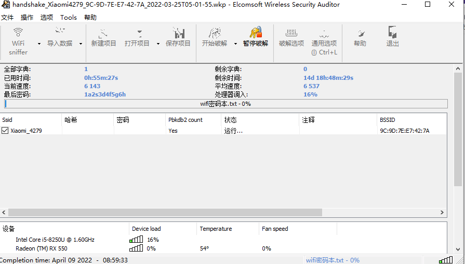Click the BSSID value 9C:9D:7E:E7:42:7A
The width and height of the screenshot is (465, 264).
click(x=405, y=131)
